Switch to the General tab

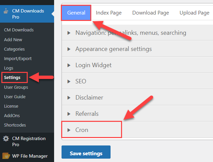pos(76,13)
